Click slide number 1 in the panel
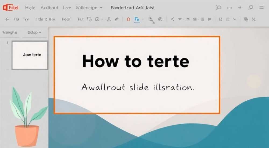This screenshot has width=269, height=148. click(8, 43)
